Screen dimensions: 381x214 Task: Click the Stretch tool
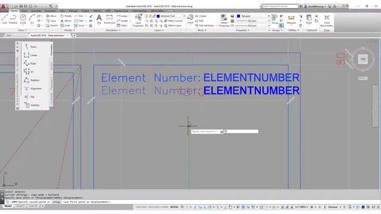52,26
